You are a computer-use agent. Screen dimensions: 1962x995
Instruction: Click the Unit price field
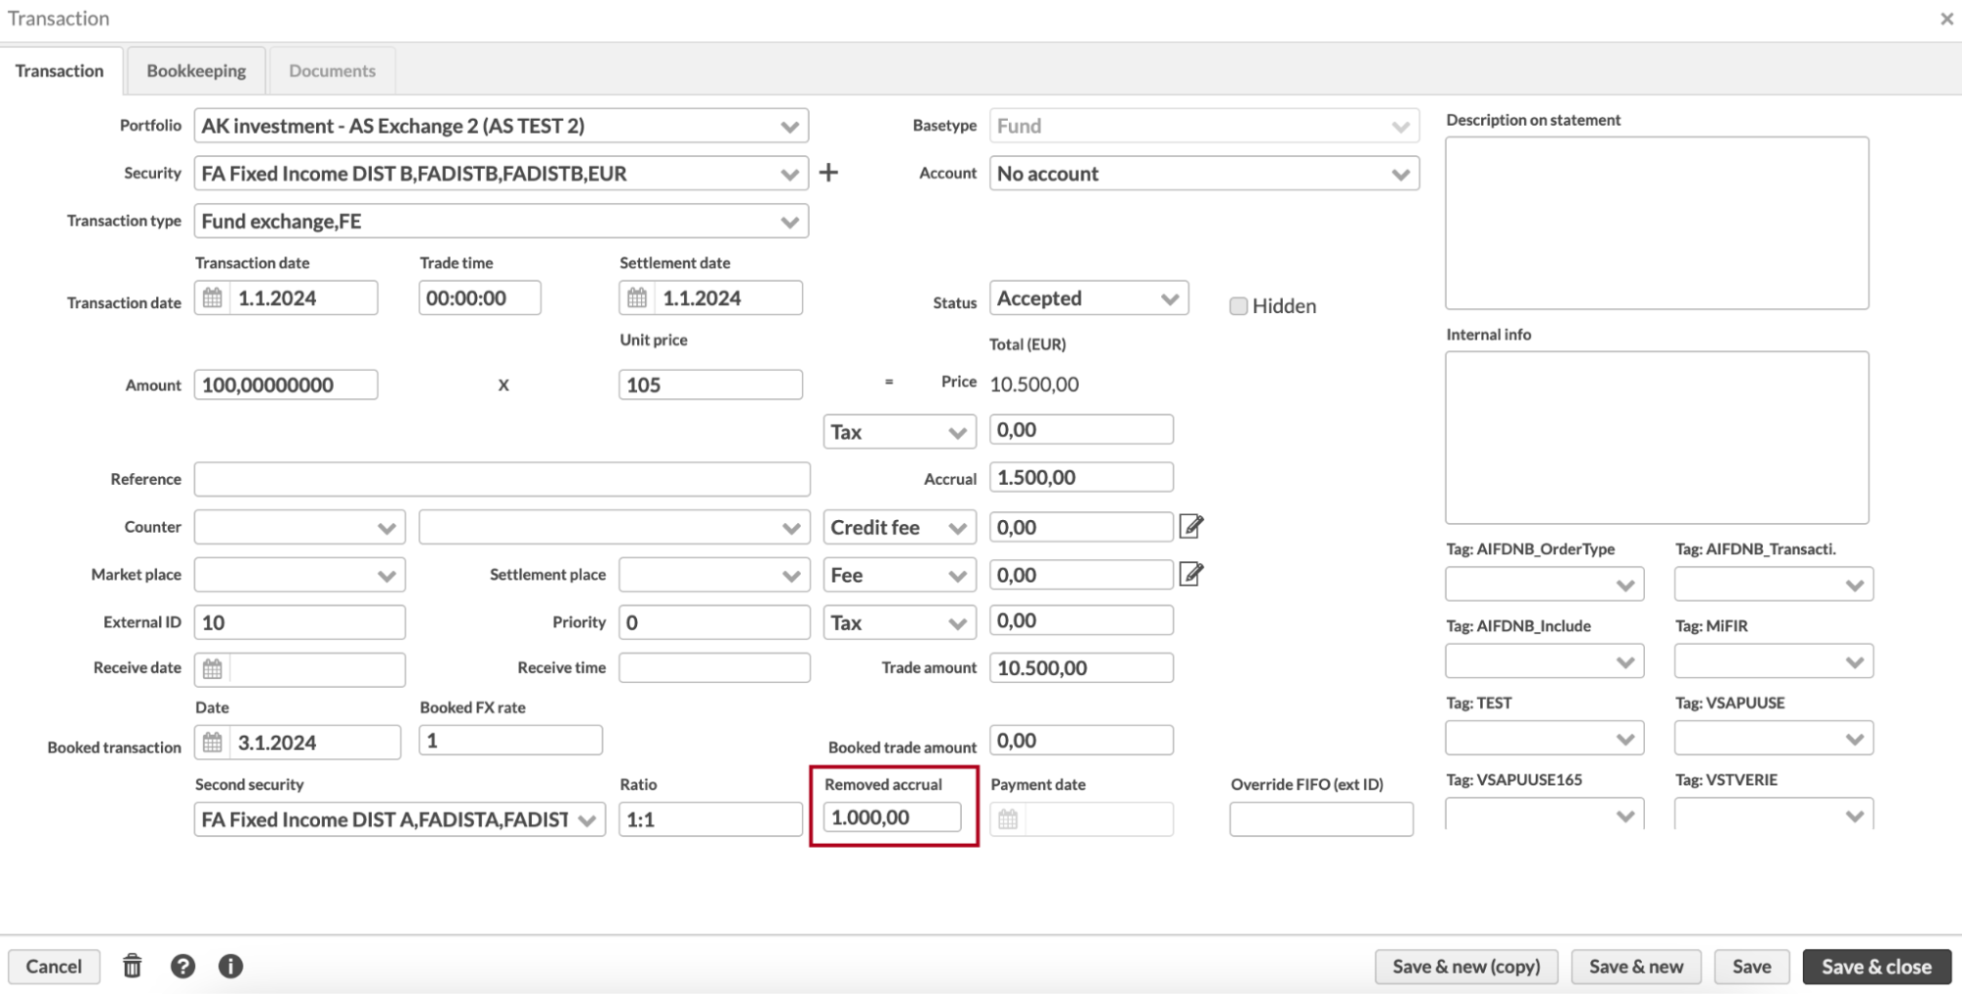(711, 385)
